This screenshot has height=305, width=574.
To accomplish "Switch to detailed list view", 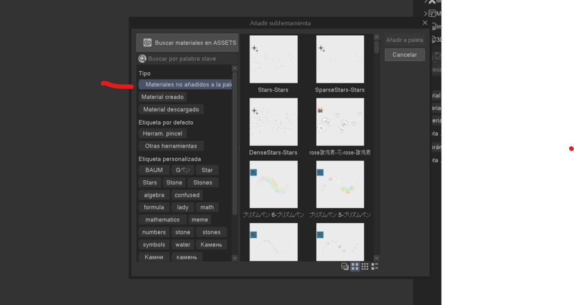I will pos(375,266).
